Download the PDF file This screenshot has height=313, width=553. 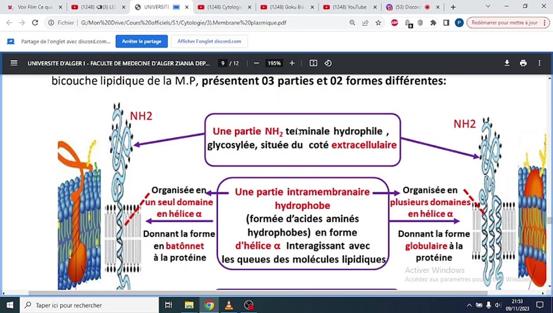click(x=507, y=63)
